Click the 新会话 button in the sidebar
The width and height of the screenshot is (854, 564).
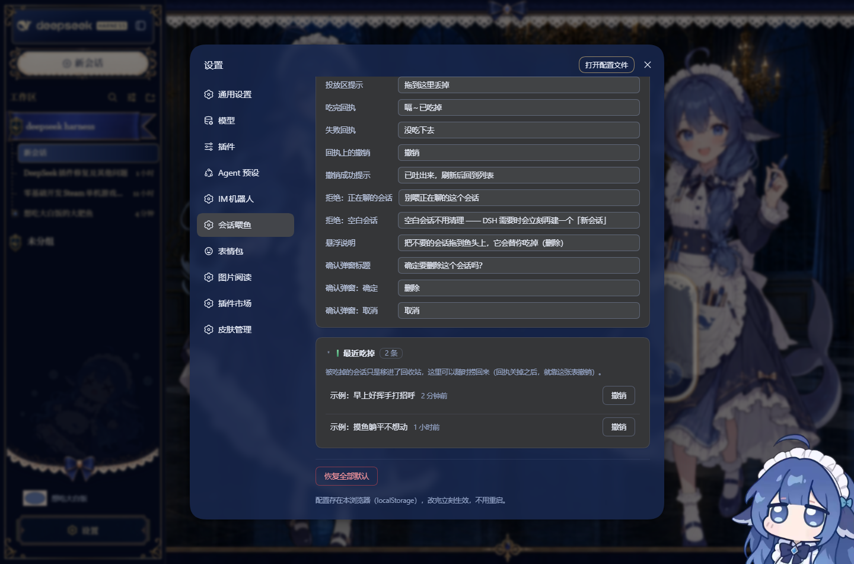[x=83, y=63]
